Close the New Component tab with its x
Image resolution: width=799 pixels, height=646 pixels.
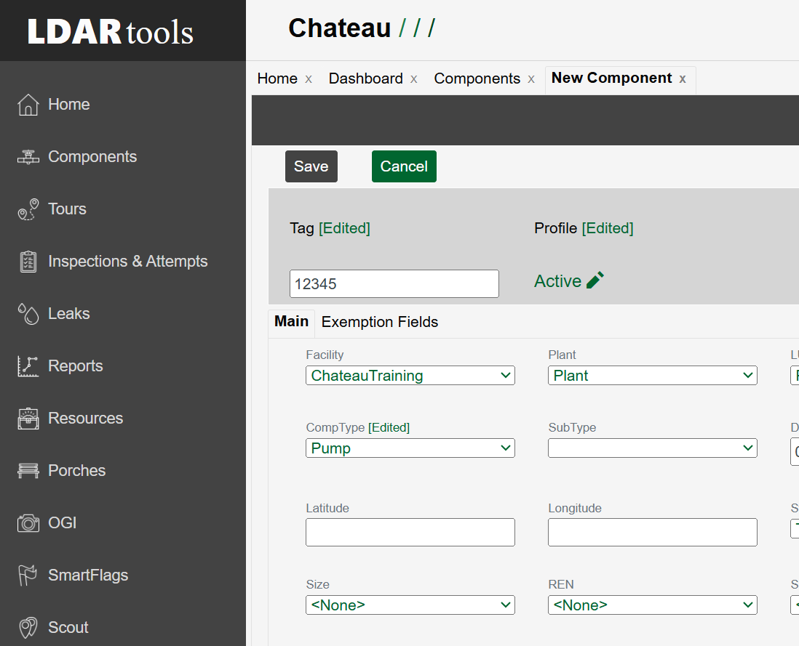pyautogui.click(x=683, y=78)
